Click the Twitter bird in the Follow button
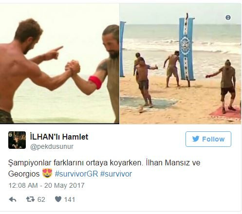 click(x=196, y=139)
